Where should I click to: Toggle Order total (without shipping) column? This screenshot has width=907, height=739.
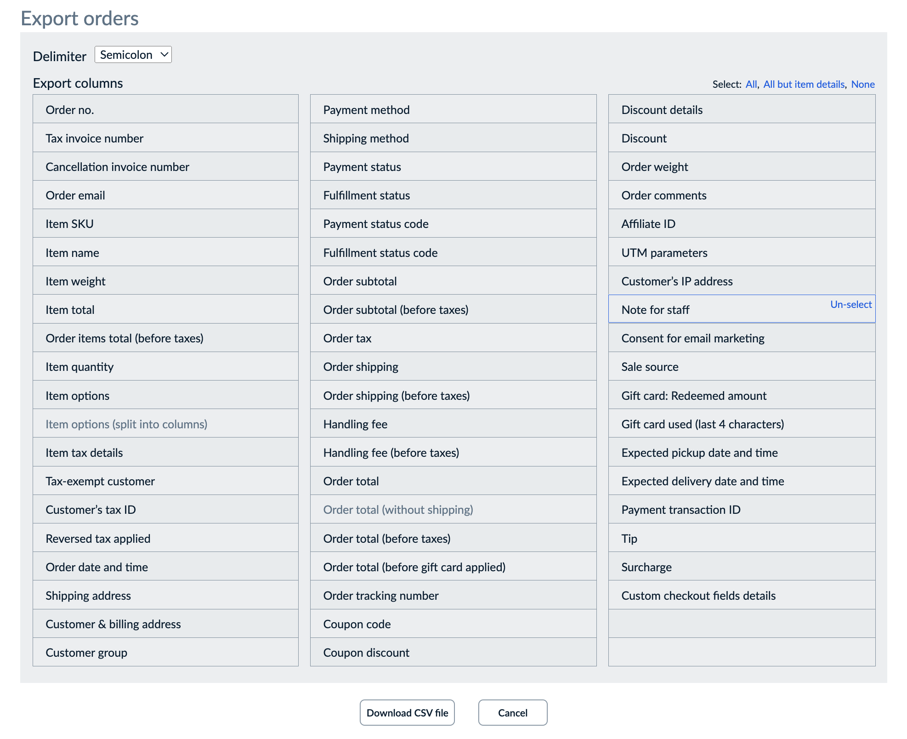coord(453,509)
